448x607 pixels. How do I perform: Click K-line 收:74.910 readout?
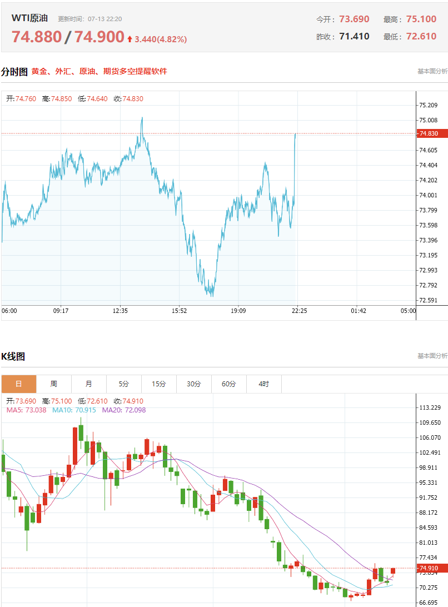click(128, 401)
